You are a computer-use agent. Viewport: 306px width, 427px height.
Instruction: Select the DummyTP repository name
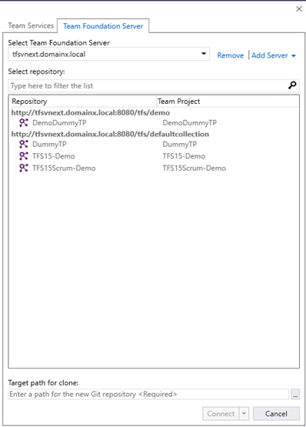pos(49,145)
